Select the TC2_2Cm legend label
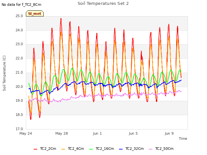The width and height of the screenshot is (207, 155). click(x=48, y=149)
